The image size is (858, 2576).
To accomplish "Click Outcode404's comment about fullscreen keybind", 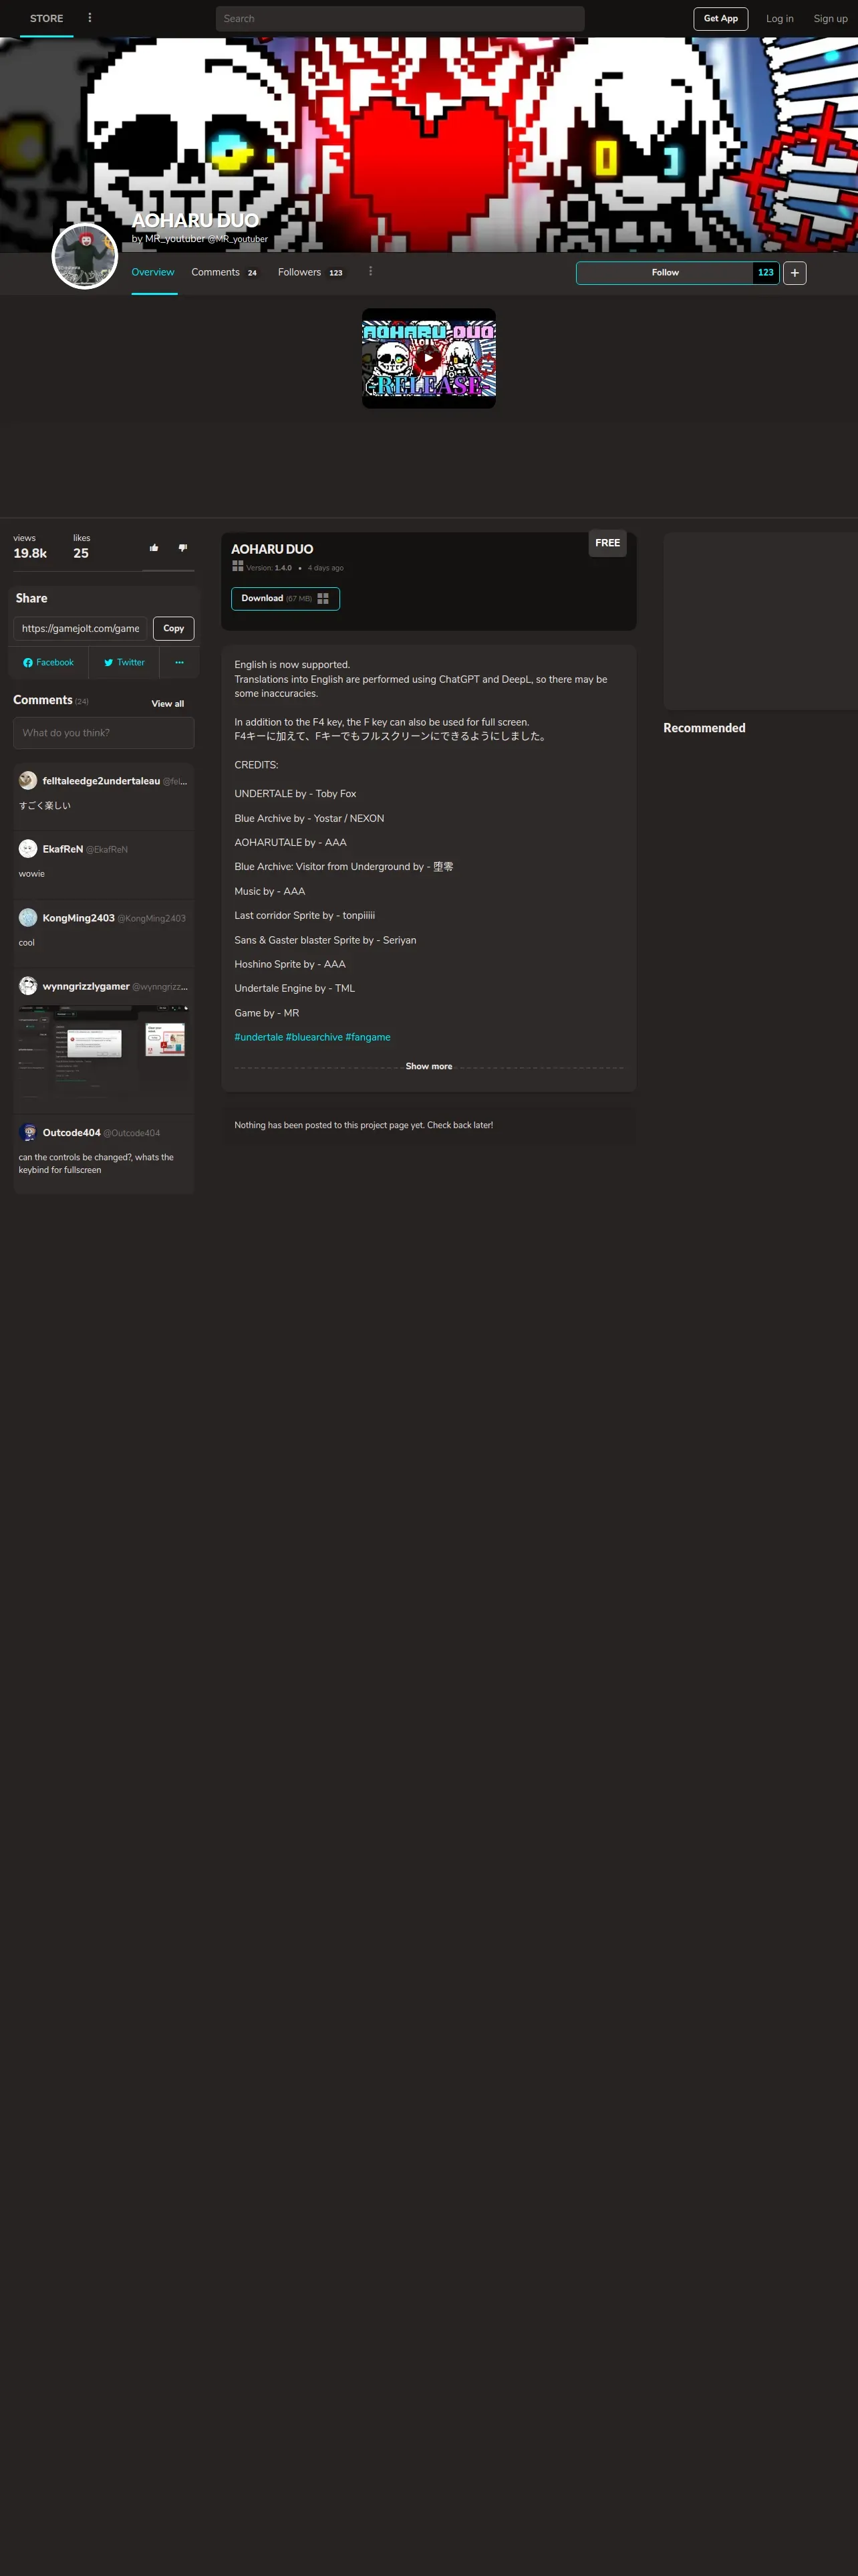I will [96, 1163].
